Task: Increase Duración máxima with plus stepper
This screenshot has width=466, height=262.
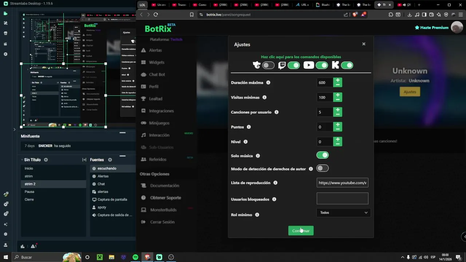Action: [338, 80]
